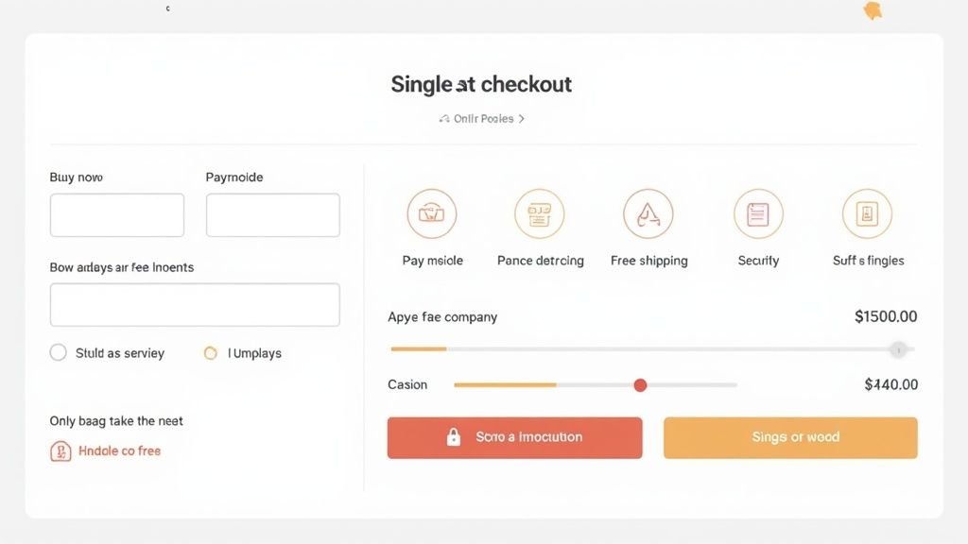Image resolution: width=968 pixels, height=544 pixels.
Task: Click the Sings or wood button
Action: (789, 436)
